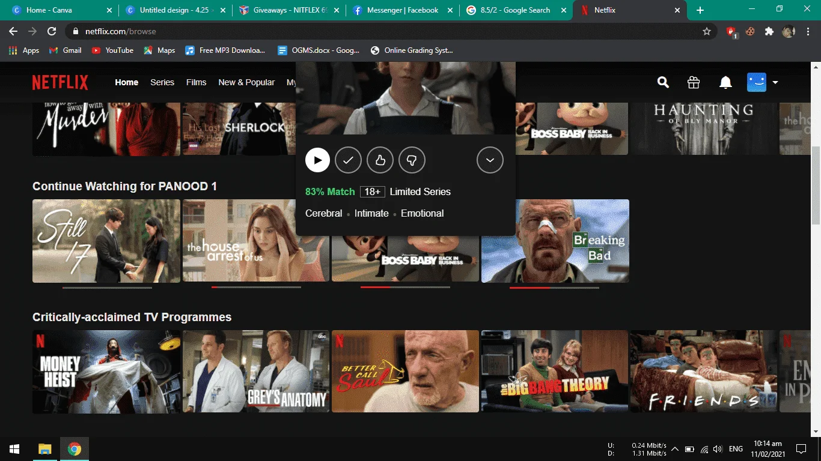The height and width of the screenshot is (461, 821).
Task: Open OGMS.docx bookmark
Action: [x=319, y=50]
